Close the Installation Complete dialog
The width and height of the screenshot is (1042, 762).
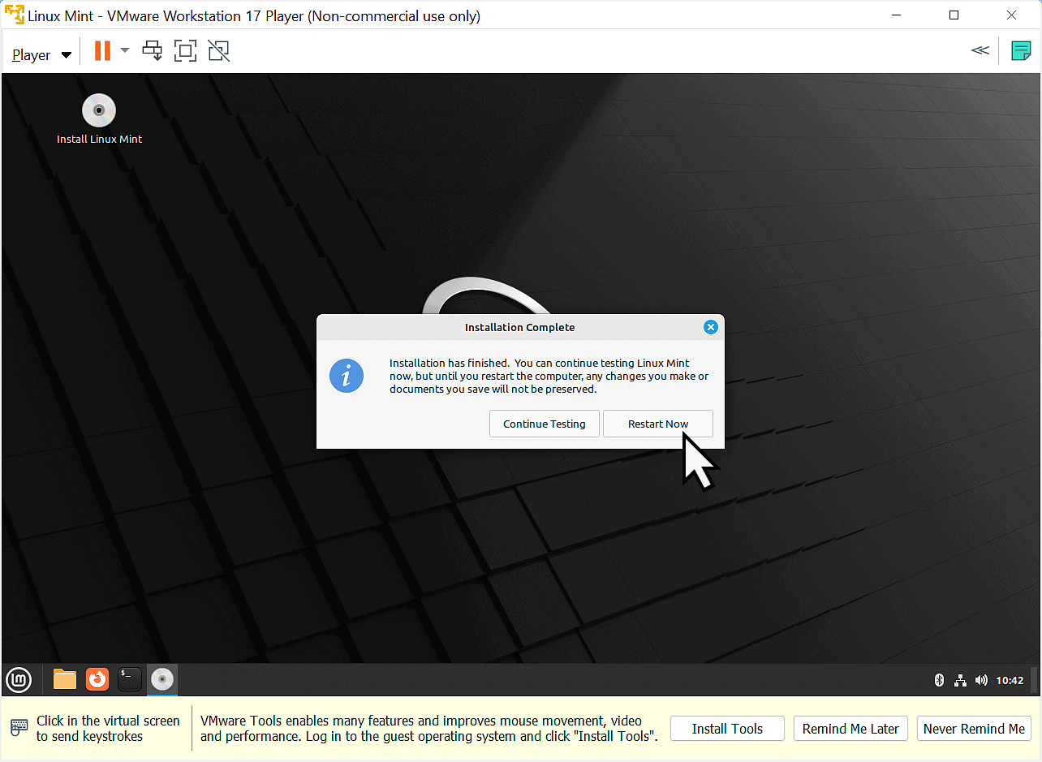[x=711, y=327]
